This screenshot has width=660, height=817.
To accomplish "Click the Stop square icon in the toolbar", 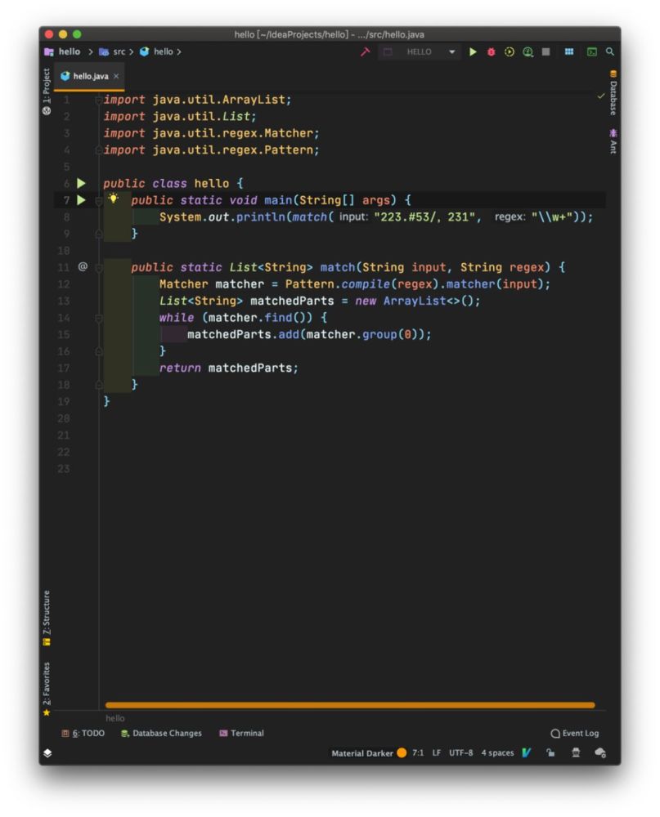I will 546,51.
